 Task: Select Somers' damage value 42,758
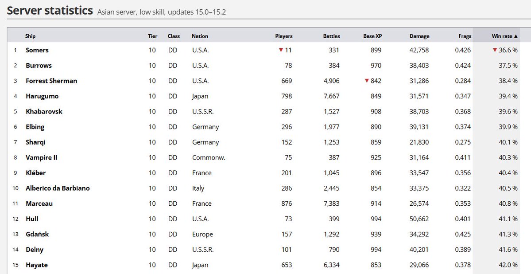pyautogui.click(x=419, y=50)
